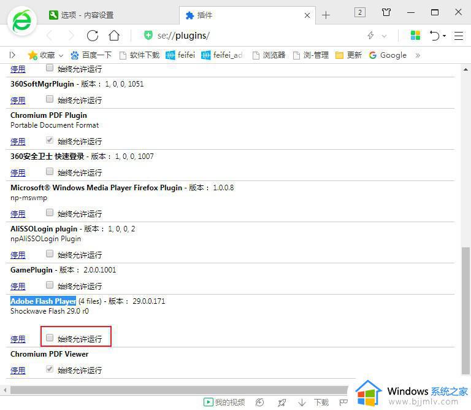The width and height of the screenshot is (471, 410).
Task: Click 我的视频 status bar icon
Action: click(x=224, y=402)
